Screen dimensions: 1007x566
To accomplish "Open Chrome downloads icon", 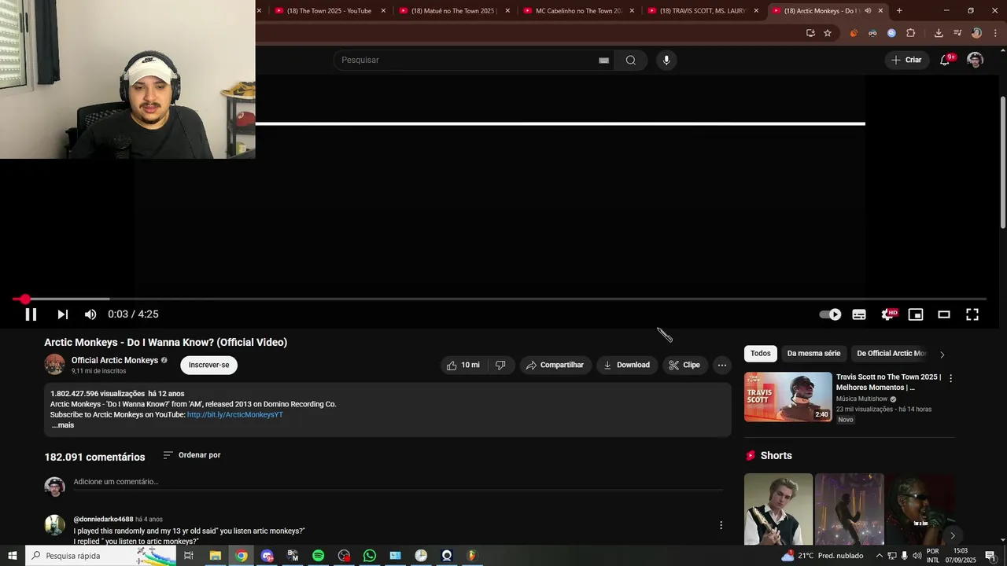I will (x=939, y=33).
